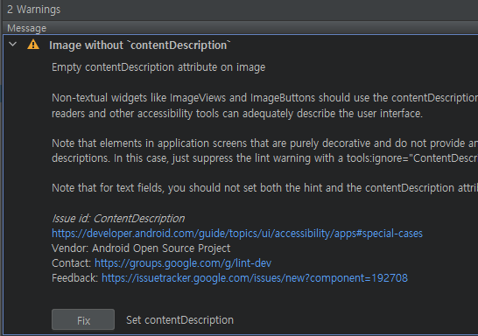Click the text fields hint note line
The height and width of the screenshot is (336, 478).
click(x=264, y=188)
